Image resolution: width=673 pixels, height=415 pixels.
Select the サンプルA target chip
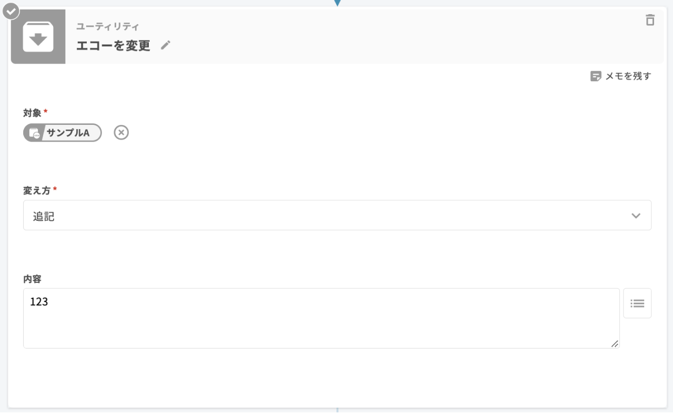click(x=67, y=133)
